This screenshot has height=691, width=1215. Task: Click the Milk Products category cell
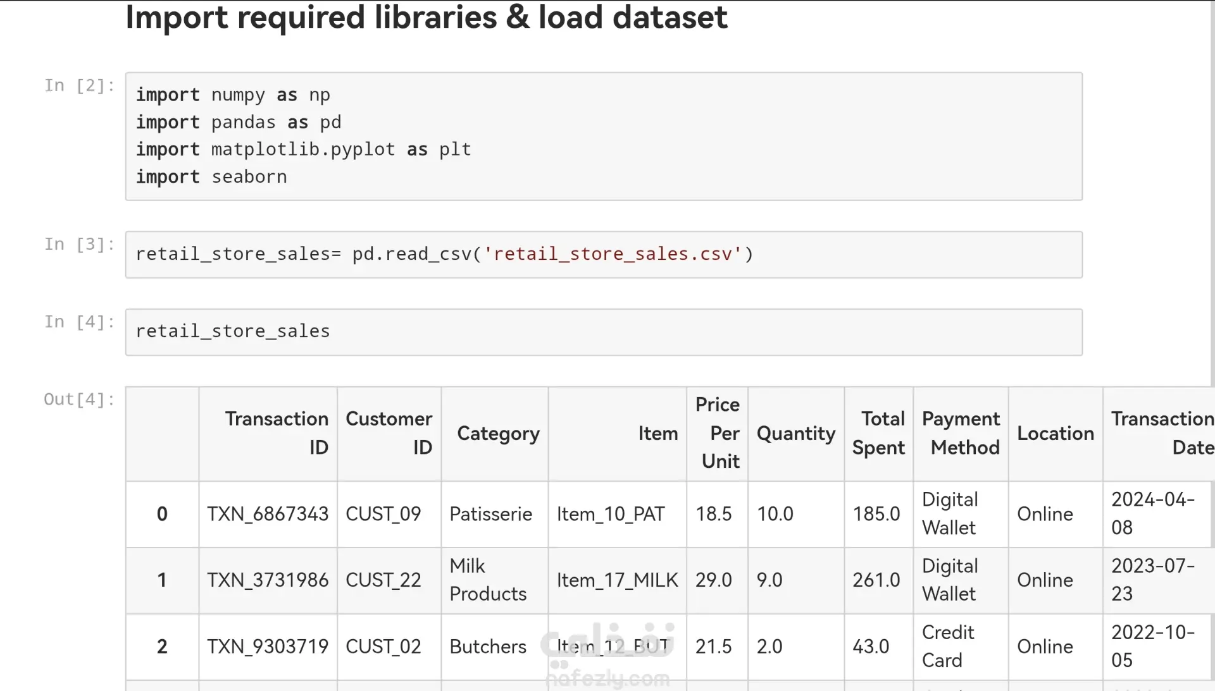click(495, 580)
